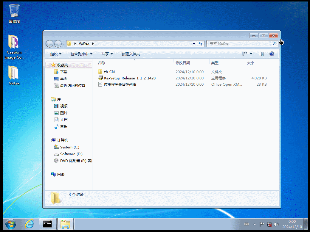Select 库 in the navigation pane
Image resolution: width=310 pixels, height=232 pixels.
point(59,99)
